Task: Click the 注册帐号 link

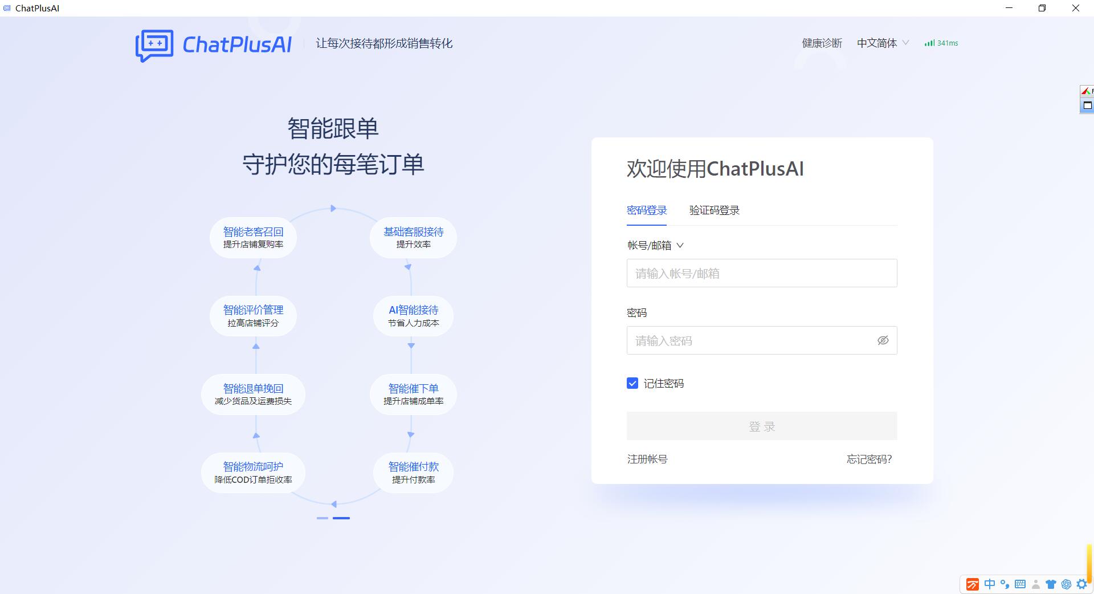Action: [x=646, y=459]
